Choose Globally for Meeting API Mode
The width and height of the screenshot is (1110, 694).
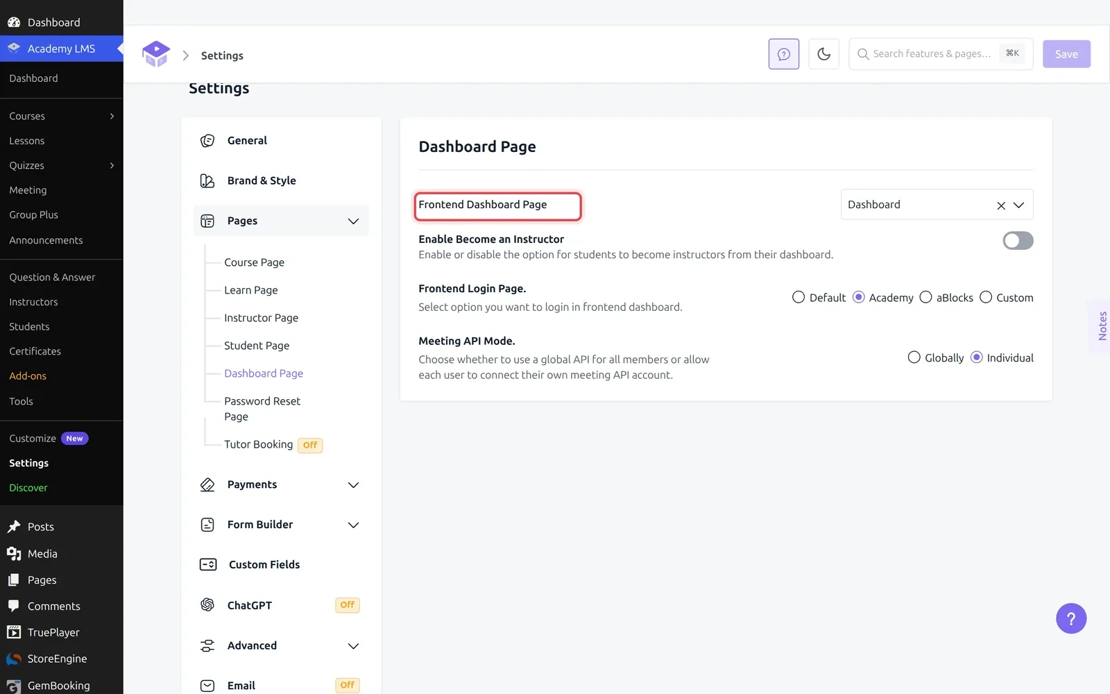click(914, 357)
